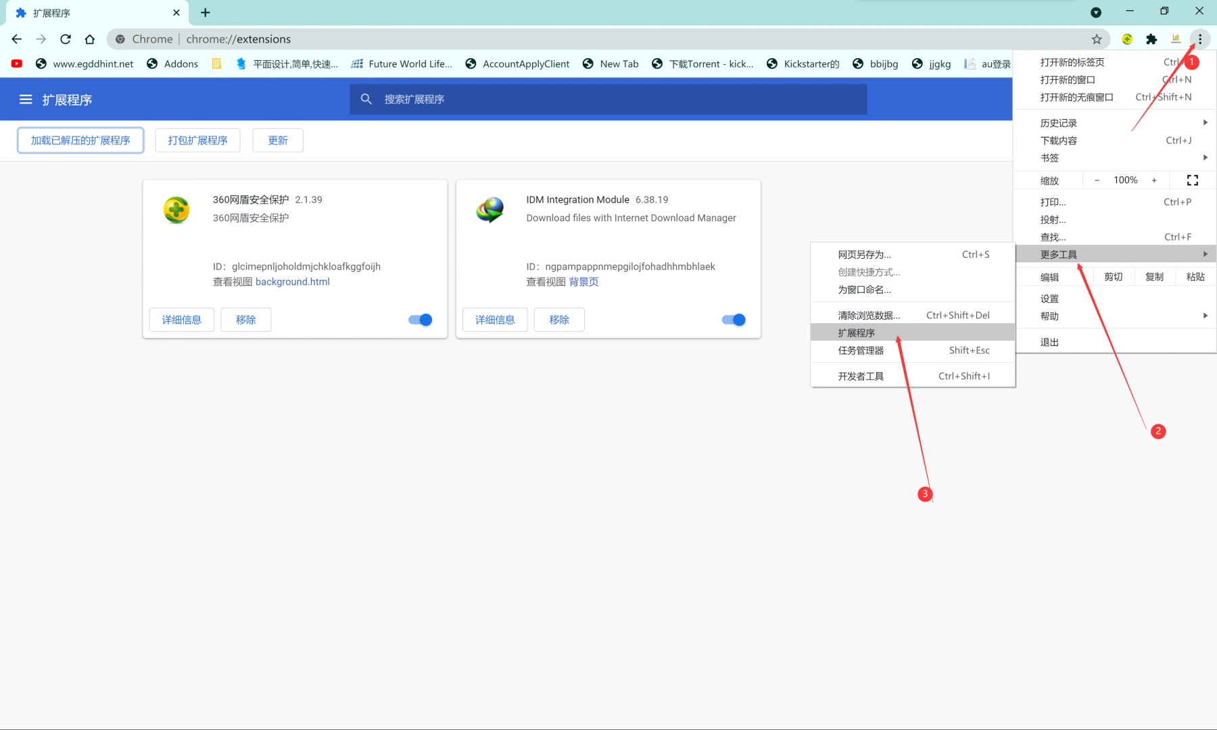
Task: Click the YouTube bookmark icon
Action: pyautogui.click(x=17, y=64)
